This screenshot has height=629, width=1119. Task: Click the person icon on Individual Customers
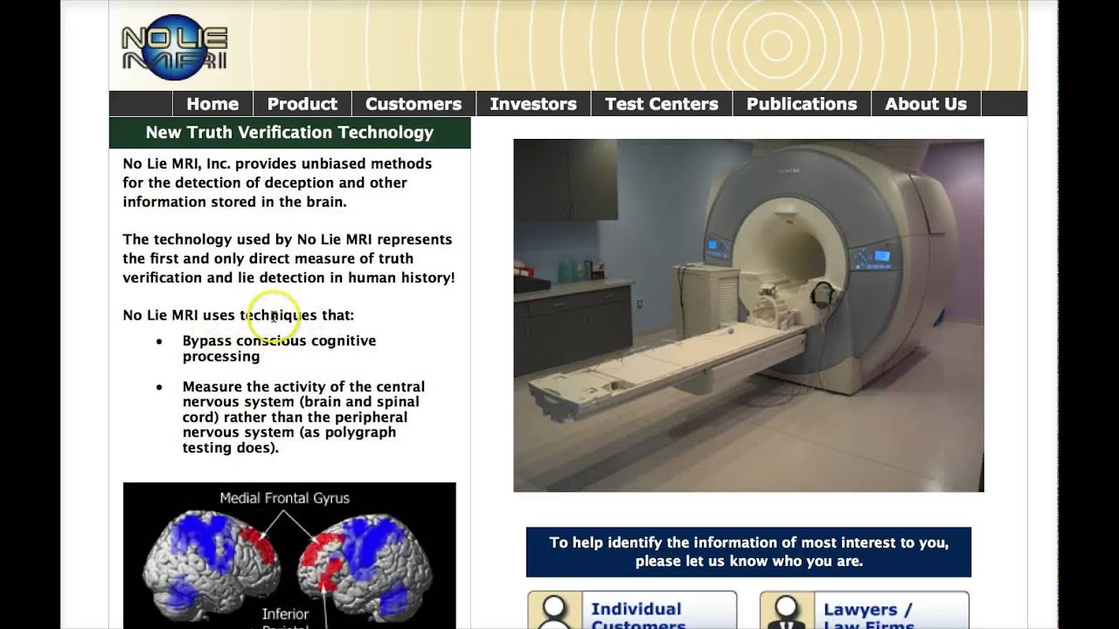coord(555,612)
